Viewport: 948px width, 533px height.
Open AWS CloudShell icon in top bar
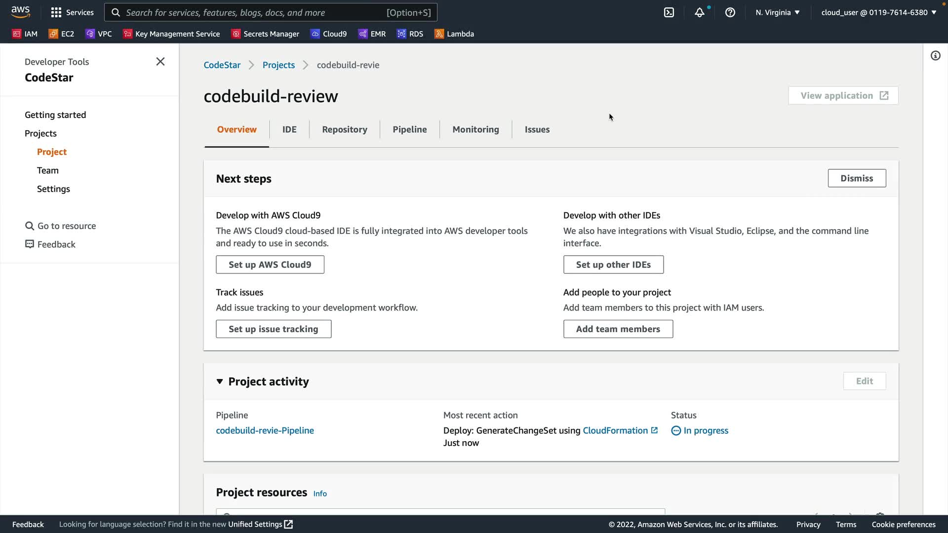(669, 12)
